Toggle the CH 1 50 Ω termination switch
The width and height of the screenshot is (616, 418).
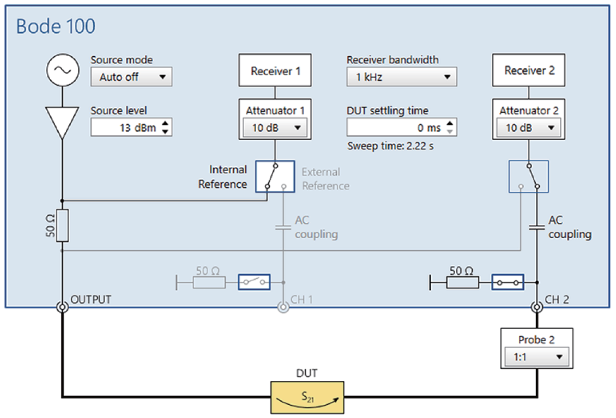(254, 282)
